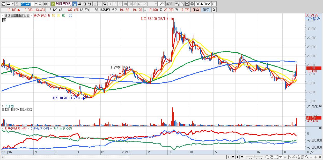Click the date field 2024/08/20
The width and height of the screenshot is (323, 160).
[x=203, y=4]
